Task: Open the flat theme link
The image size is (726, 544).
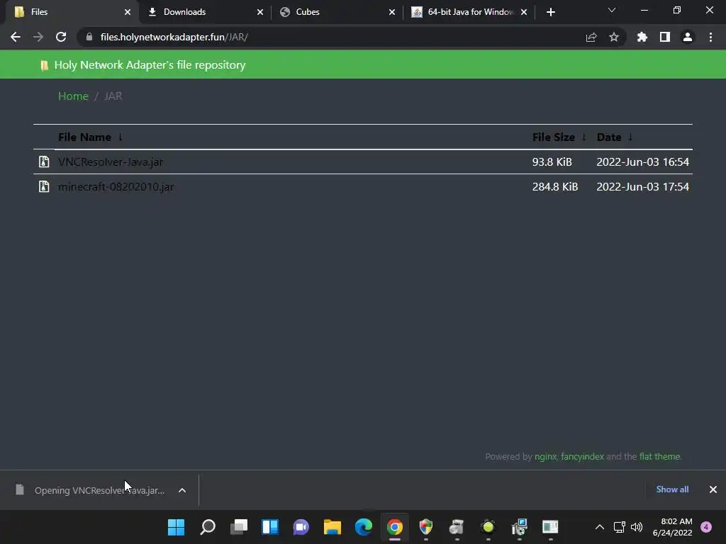Action: pyautogui.click(x=660, y=457)
